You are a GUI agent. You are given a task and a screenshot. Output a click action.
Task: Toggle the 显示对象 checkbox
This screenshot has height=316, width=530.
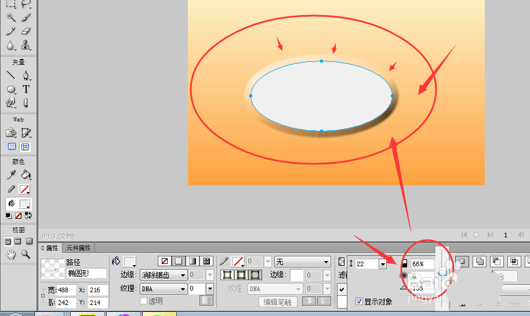360,301
